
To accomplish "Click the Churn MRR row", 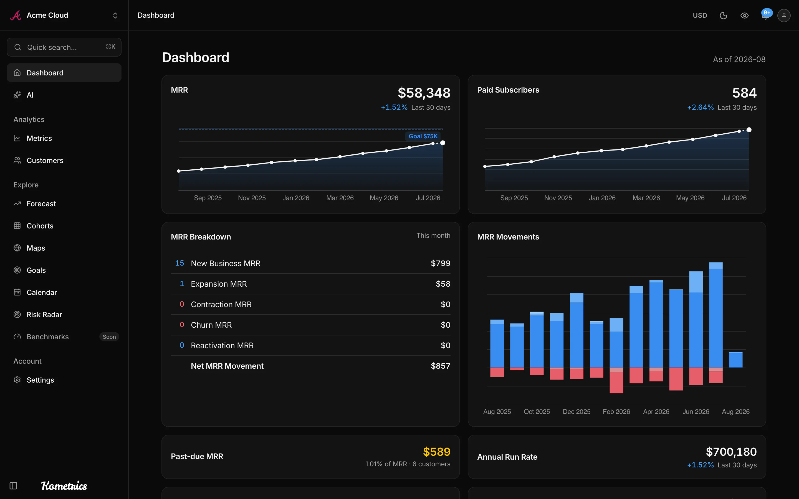I will [x=310, y=325].
